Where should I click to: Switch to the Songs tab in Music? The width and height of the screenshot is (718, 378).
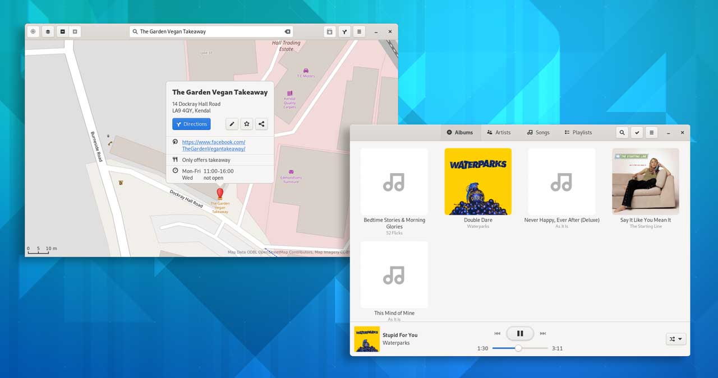tap(538, 133)
